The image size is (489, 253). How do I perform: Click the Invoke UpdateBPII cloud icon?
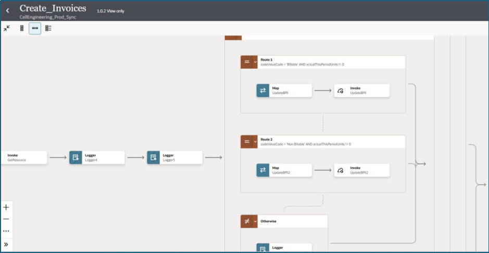pyautogui.click(x=341, y=91)
